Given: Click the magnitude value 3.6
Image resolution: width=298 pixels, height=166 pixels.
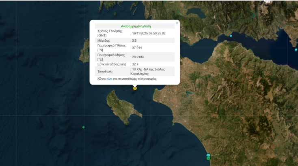Looking at the screenshot, I should (x=134, y=40).
